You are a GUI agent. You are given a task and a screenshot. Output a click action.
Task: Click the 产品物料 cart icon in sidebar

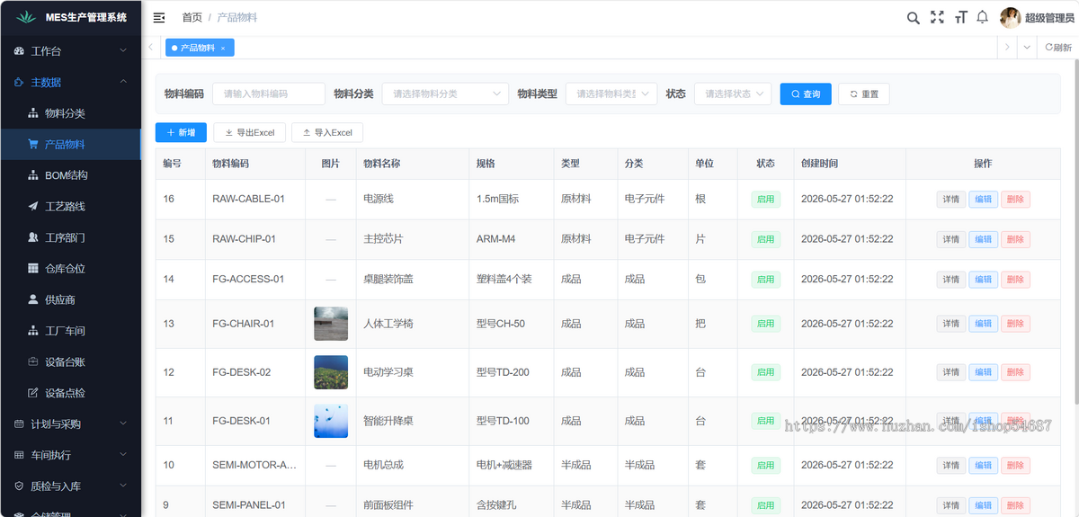tap(33, 144)
